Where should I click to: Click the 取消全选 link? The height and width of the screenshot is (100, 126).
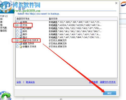point(30,82)
